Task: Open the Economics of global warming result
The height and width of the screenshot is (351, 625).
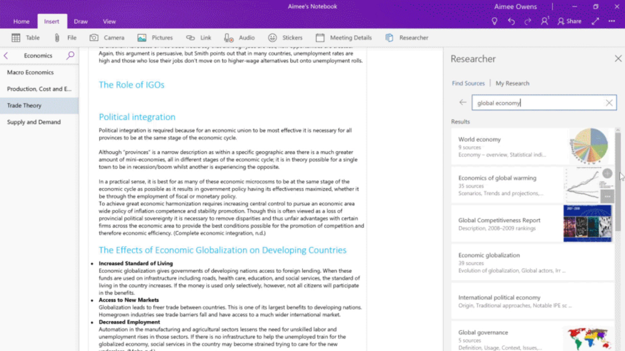Action: 533,185
